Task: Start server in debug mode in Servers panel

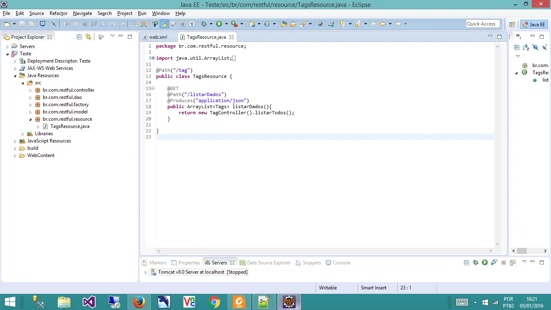Action: click(476, 262)
